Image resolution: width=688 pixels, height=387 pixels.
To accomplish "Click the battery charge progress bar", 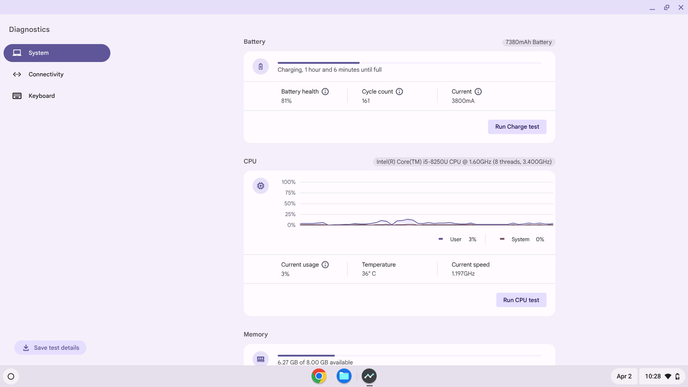I will 409,63.
